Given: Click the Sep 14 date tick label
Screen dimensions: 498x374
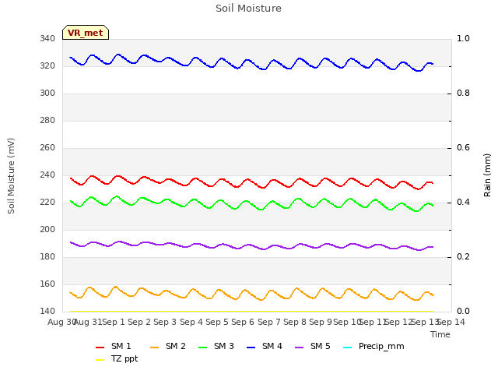Looking at the screenshot, I should coord(451,322).
